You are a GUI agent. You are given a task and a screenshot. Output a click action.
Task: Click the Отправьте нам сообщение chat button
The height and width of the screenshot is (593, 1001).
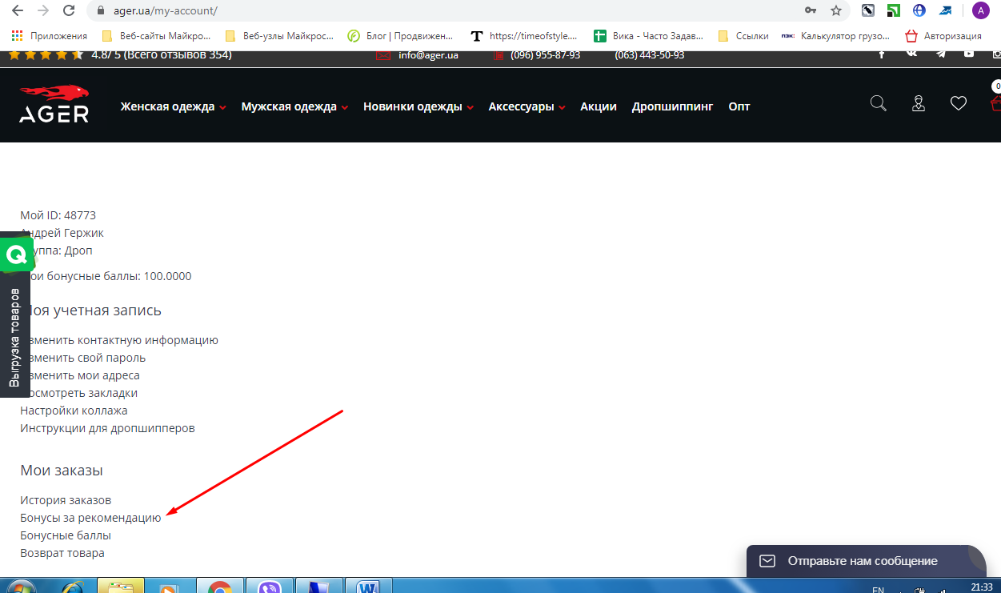tap(863, 561)
